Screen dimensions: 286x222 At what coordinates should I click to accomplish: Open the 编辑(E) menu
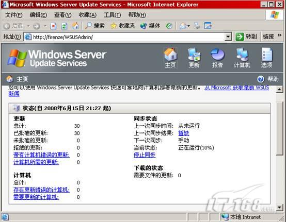tap(38, 15)
